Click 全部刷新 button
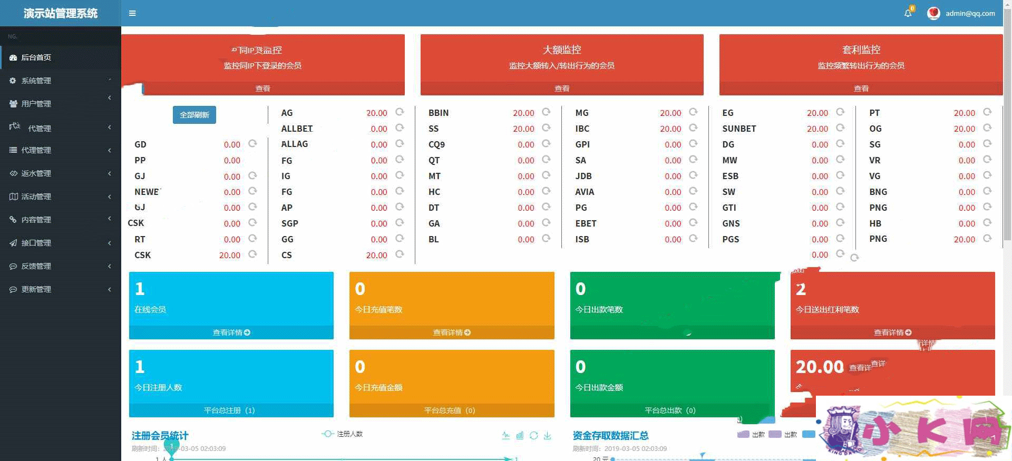 coord(194,115)
